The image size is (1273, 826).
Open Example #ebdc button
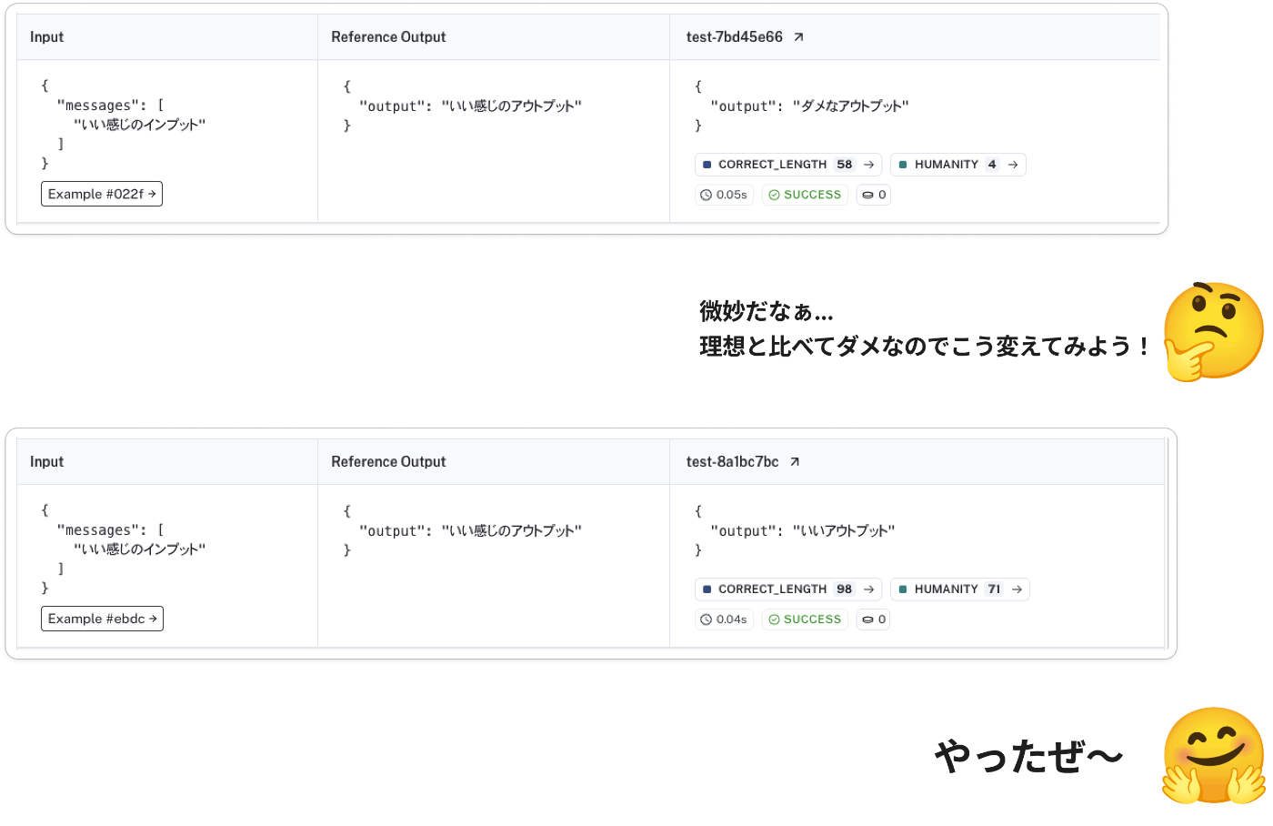tap(102, 619)
